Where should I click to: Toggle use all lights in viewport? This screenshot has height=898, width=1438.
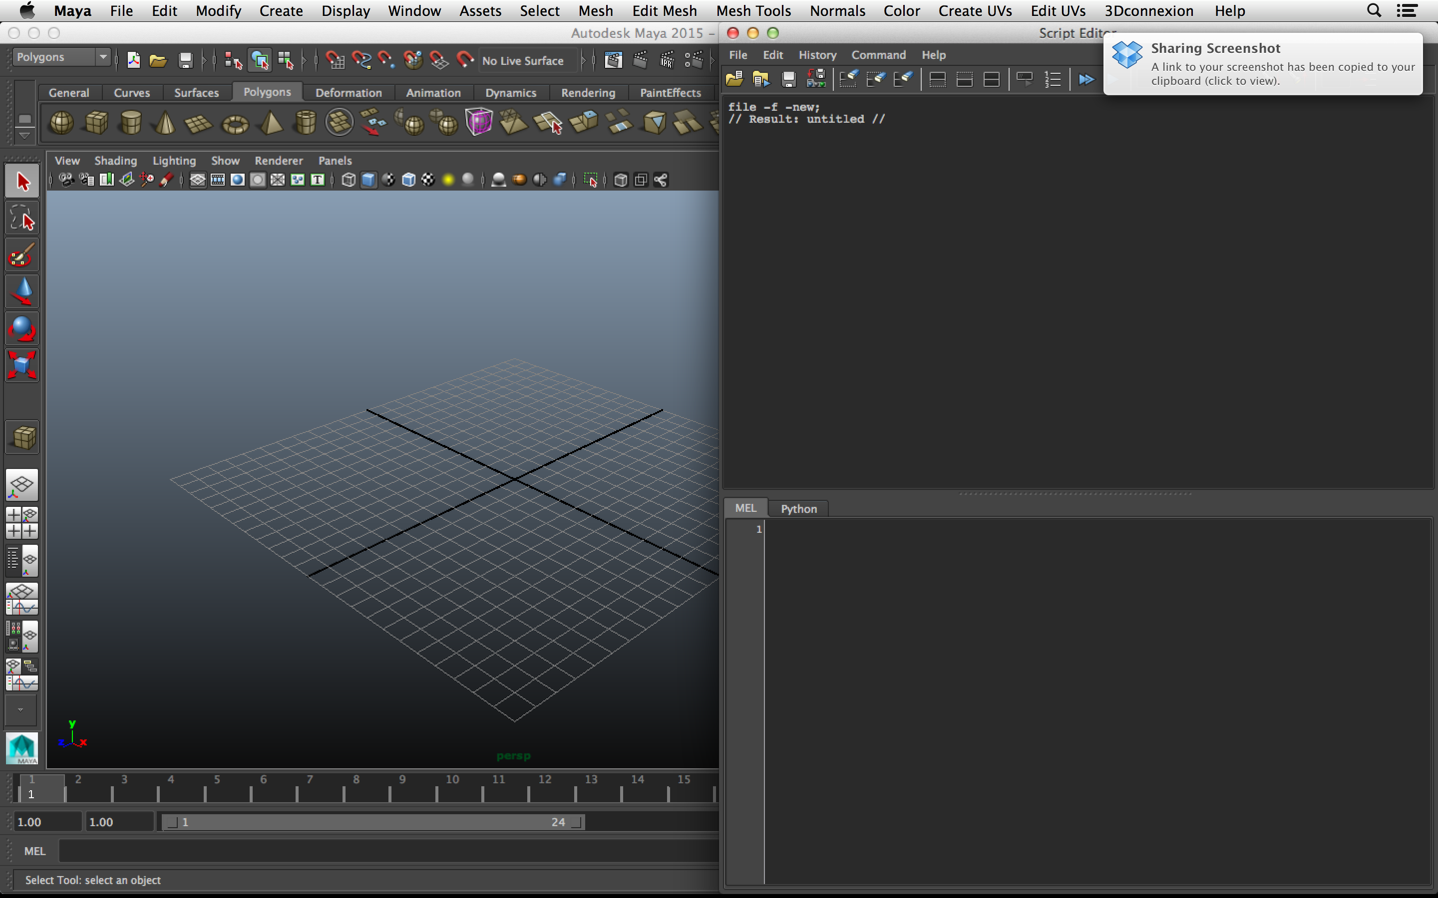(448, 180)
